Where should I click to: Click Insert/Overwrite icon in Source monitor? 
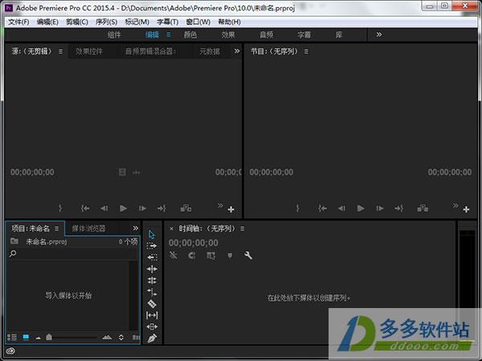point(186,209)
